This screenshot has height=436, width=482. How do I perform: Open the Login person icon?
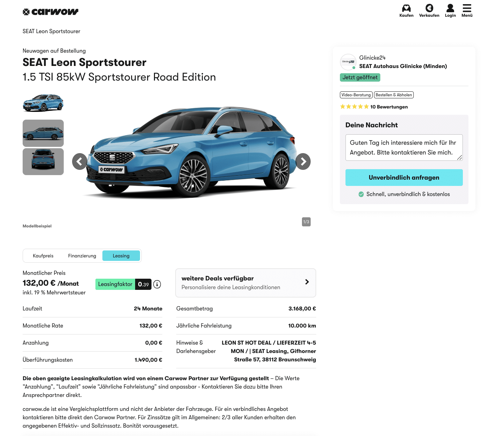pos(450,8)
